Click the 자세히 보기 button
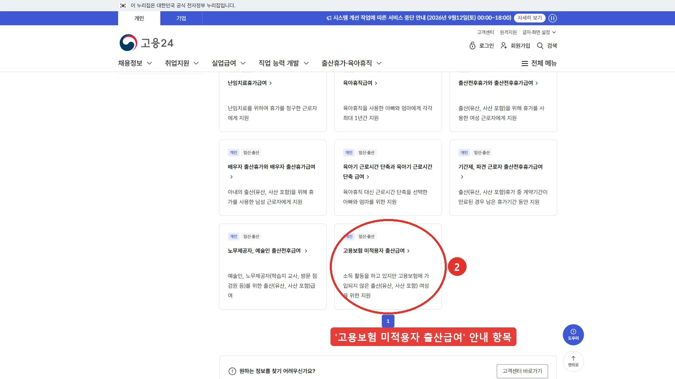Image resolution: width=675 pixels, height=379 pixels. [529, 18]
